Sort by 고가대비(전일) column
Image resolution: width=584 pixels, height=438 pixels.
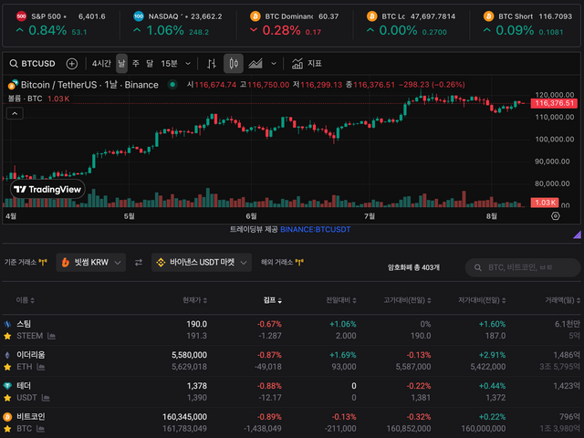click(x=407, y=300)
